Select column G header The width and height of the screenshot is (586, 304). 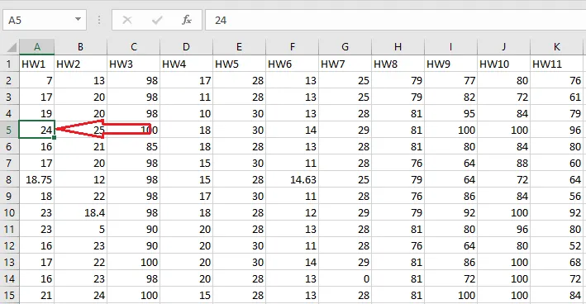pos(345,47)
